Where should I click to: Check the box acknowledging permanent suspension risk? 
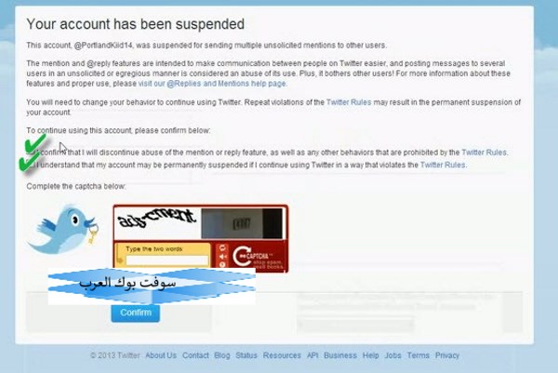31,165
